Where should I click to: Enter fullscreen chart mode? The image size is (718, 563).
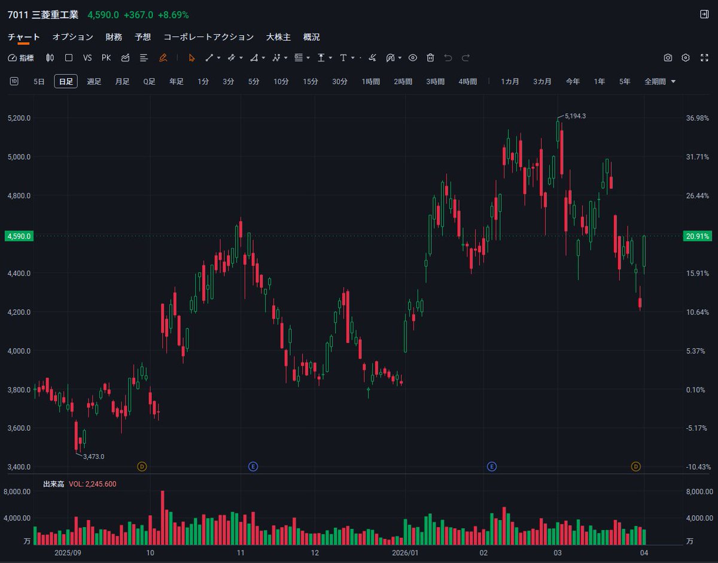coord(704,58)
